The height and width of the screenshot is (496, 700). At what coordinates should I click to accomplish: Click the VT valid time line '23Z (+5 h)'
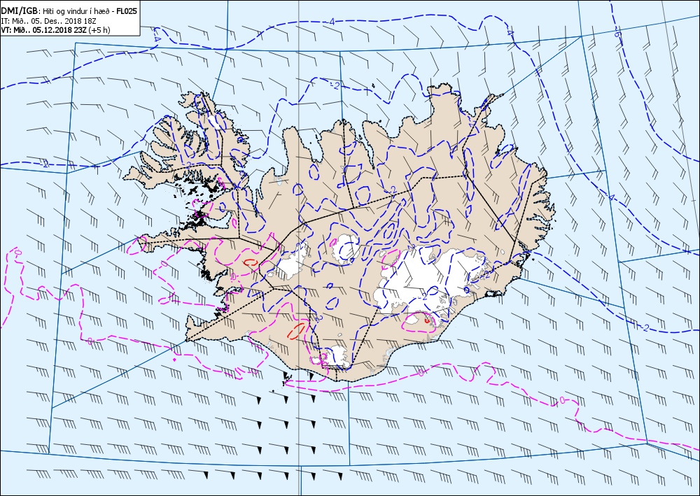point(92,30)
